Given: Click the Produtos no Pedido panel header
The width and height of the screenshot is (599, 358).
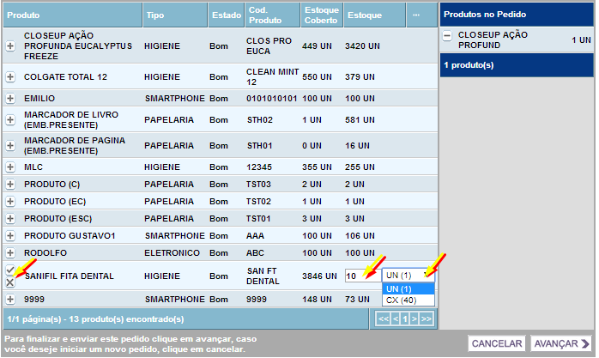Looking at the screenshot, I should click(x=517, y=15).
